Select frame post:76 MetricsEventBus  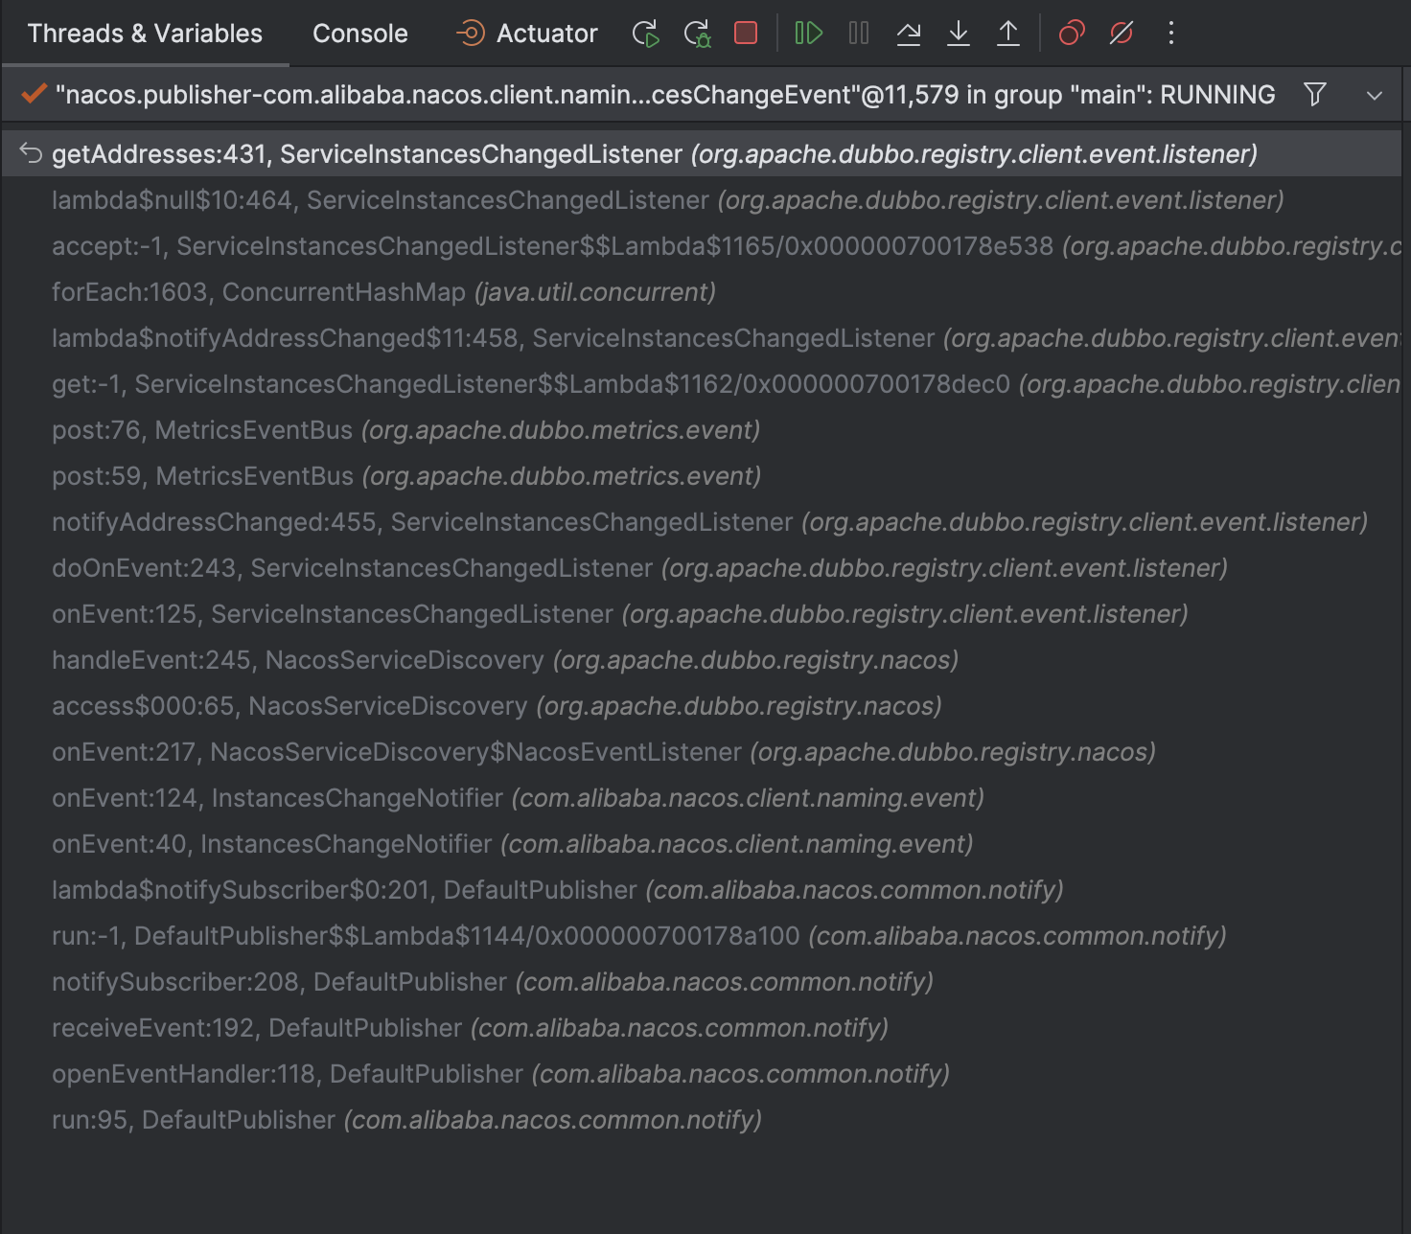coord(702,430)
